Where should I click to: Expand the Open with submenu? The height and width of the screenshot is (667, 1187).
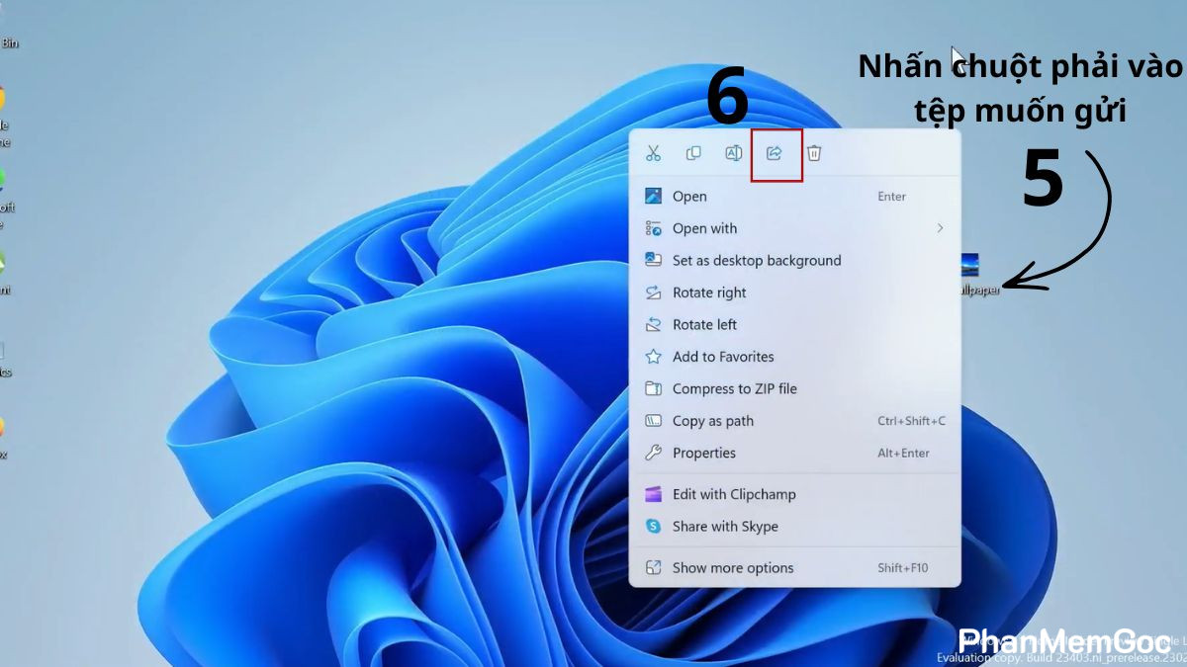tap(794, 228)
